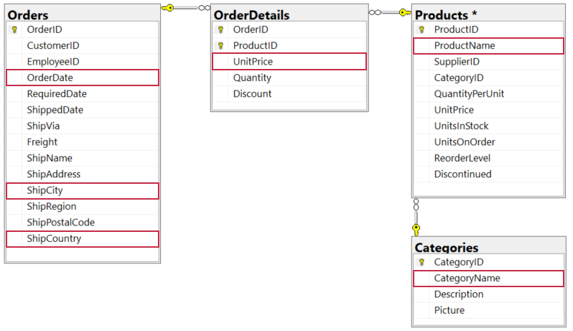This screenshot has width=573, height=331.
Task: Select the ShipCountry column in Orders
Action: point(83,239)
